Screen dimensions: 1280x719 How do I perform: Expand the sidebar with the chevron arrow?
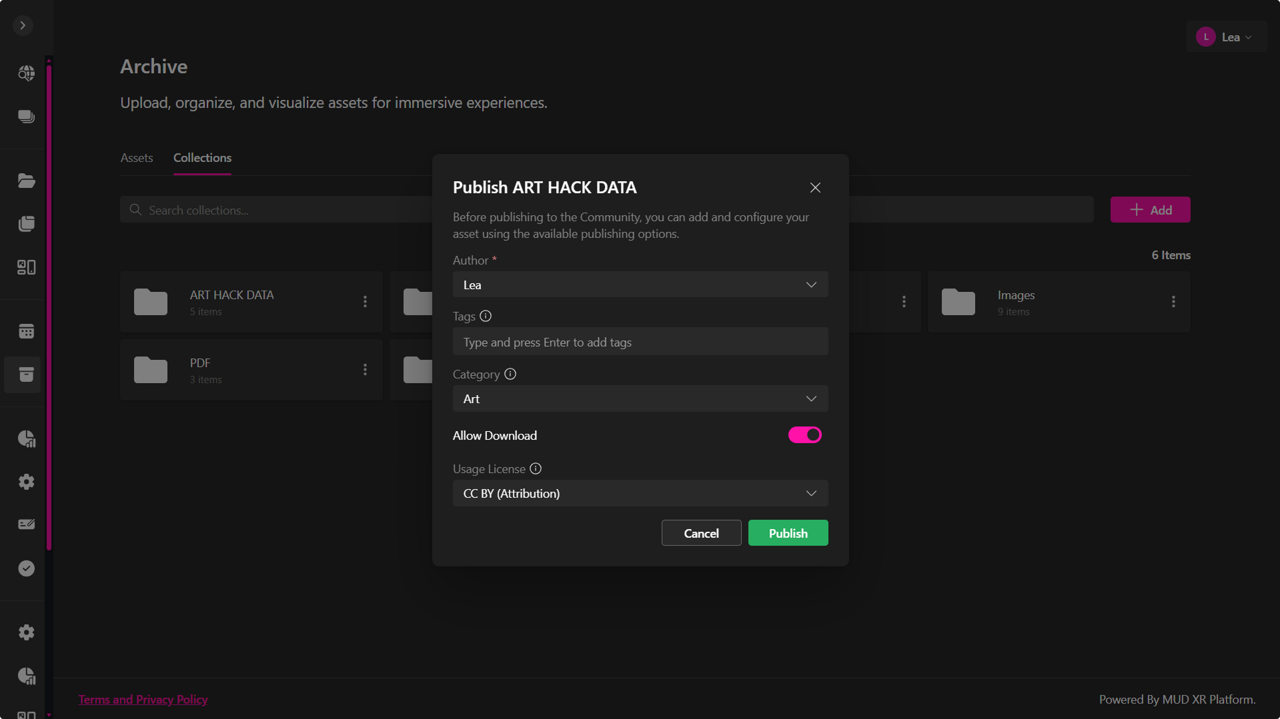(x=23, y=25)
